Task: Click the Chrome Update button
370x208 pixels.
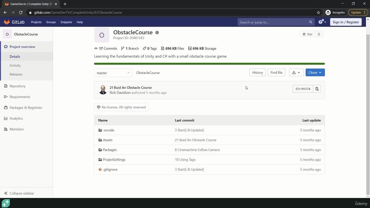Action: pos(358,12)
